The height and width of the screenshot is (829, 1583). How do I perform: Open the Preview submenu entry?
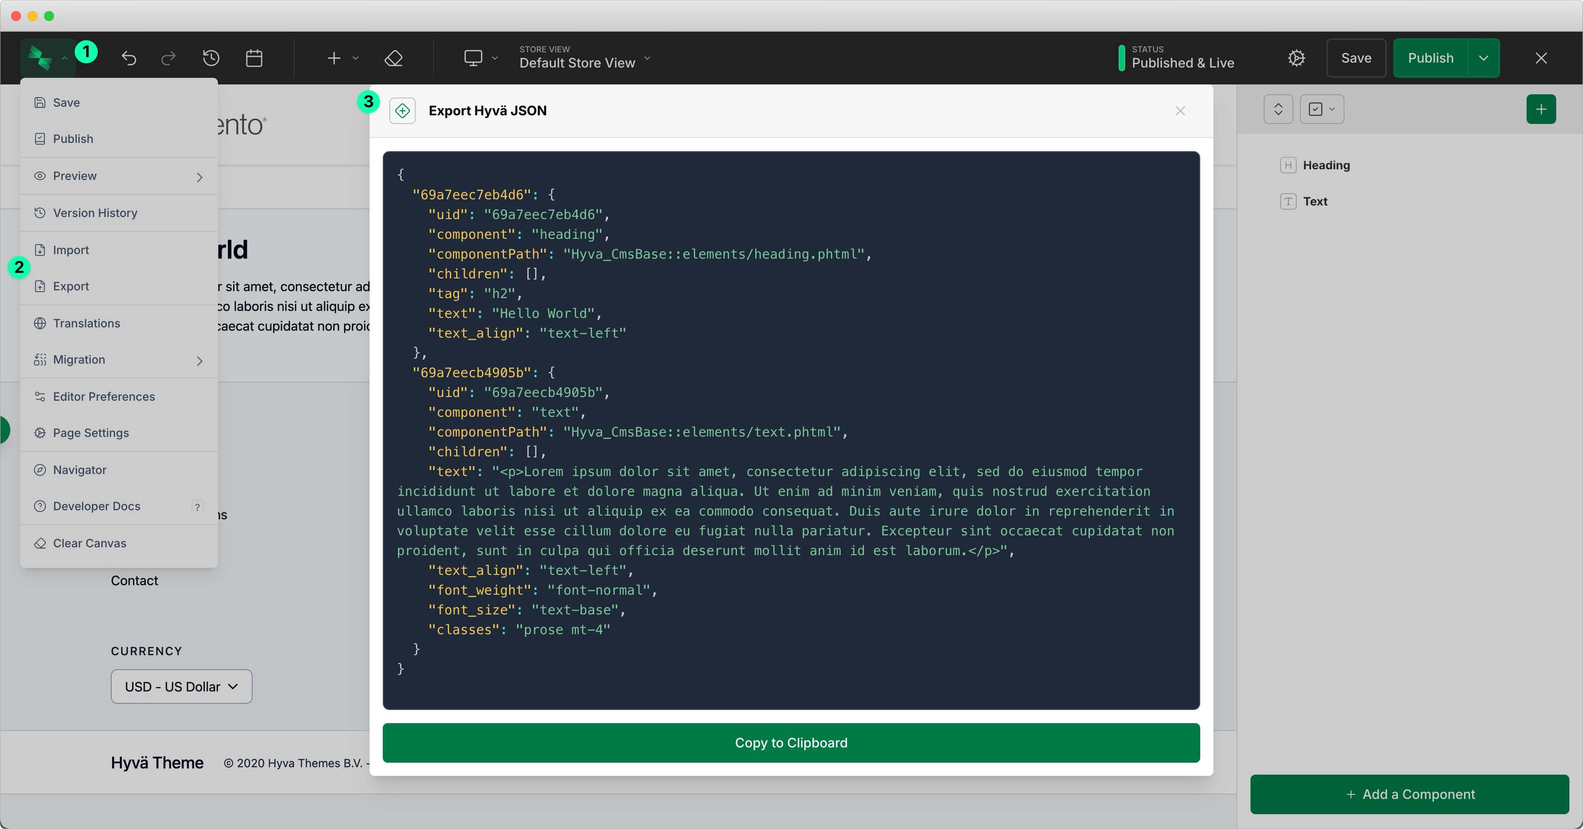119,175
